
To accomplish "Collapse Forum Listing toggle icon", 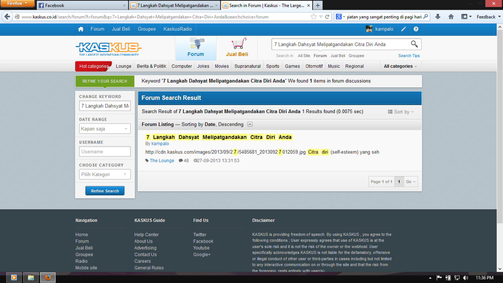I will [250, 124].
